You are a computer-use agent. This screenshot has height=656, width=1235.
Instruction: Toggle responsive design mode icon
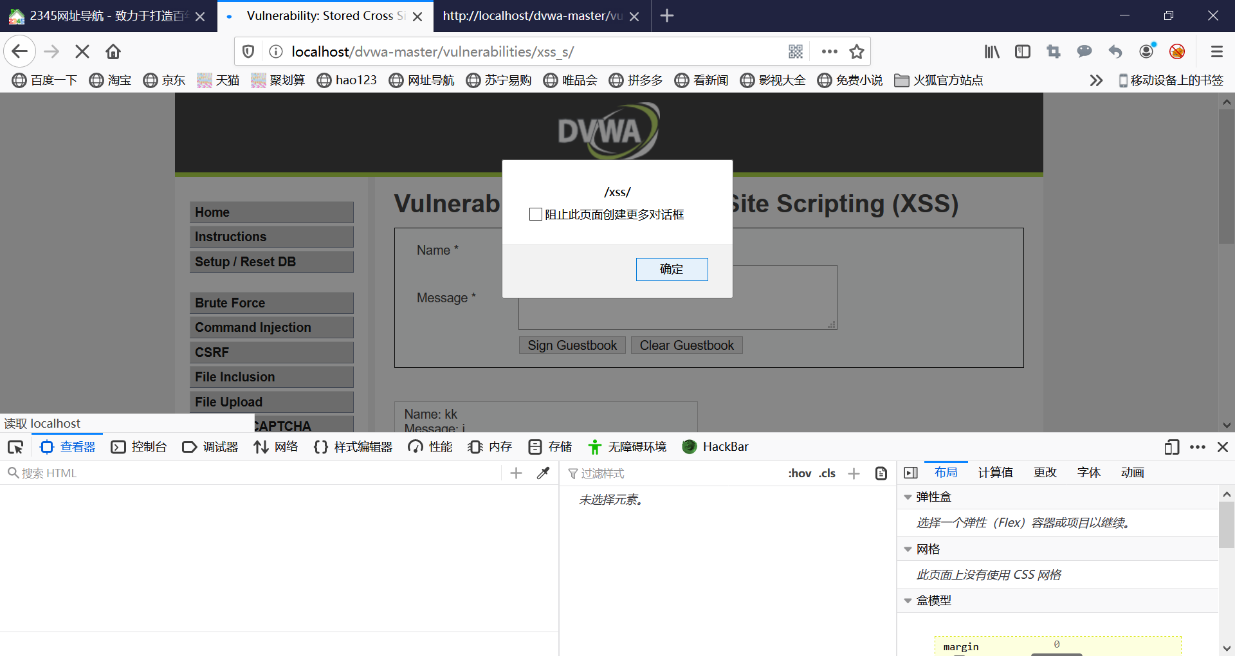click(1171, 447)
